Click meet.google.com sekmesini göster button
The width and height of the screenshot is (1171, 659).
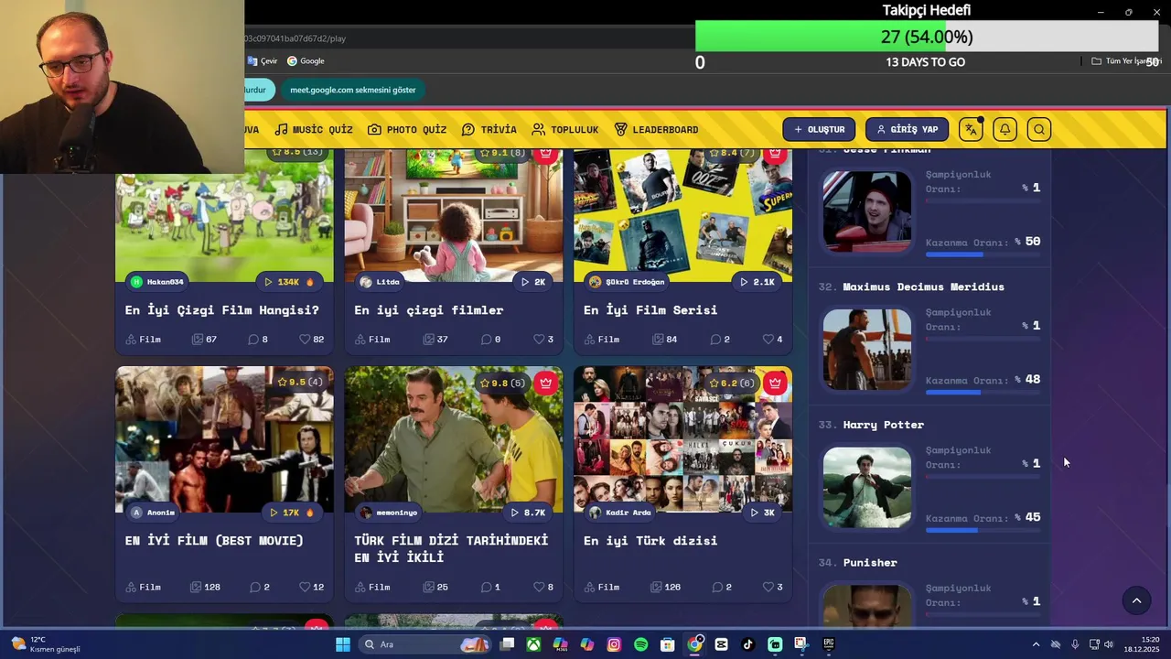[353, 90]
